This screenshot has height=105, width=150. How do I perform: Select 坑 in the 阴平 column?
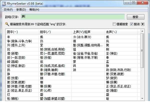click(8, 49)
